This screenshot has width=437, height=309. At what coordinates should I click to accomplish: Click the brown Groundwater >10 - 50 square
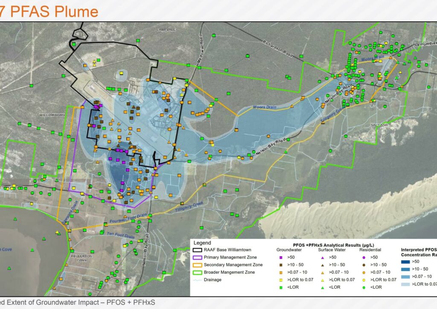(x=281, y=265)
